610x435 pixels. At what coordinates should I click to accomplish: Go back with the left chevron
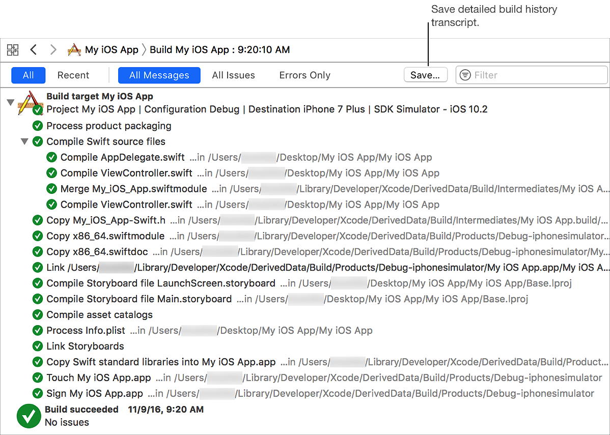coord(34,50)
